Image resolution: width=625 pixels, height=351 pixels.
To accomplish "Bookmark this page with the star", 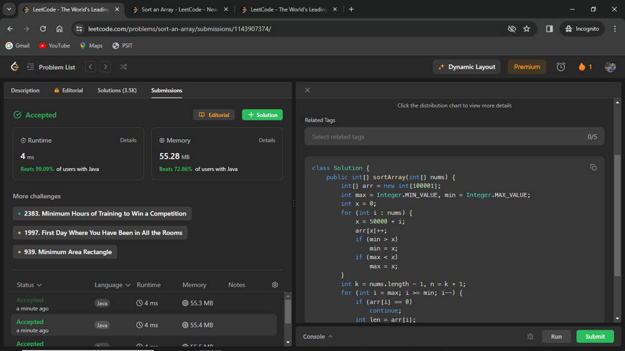I will coord(526,29).
